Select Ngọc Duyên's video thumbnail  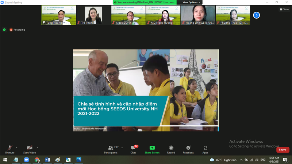click(128, 15)
